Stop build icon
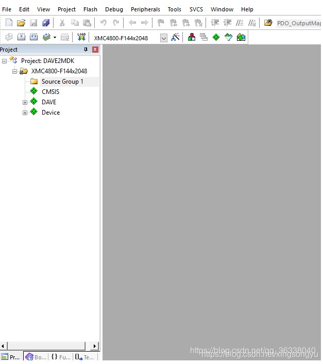This screenshot has width=323, height=364. click(65, 37)
